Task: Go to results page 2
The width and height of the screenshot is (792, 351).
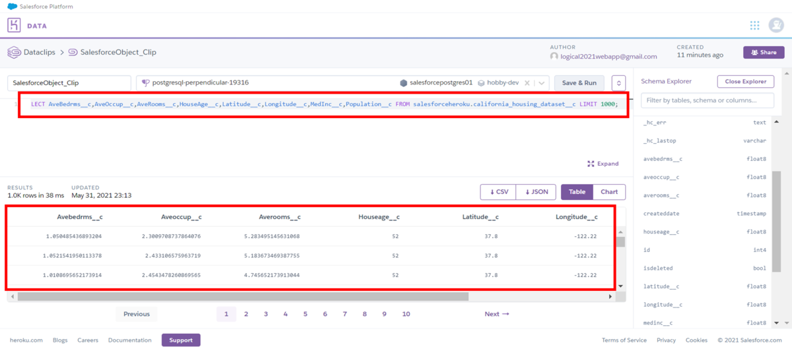Action: pyautogui.click(x=246, y=314)
